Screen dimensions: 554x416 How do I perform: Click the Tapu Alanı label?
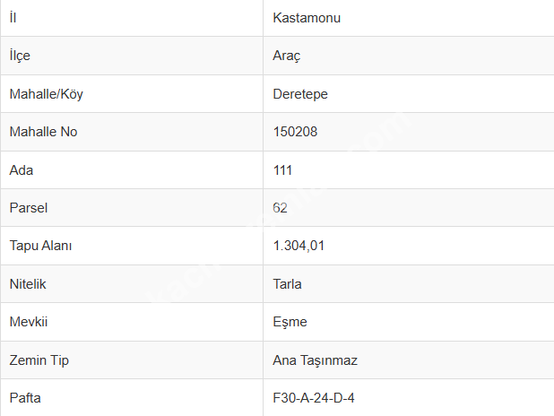tap(40, 246)
